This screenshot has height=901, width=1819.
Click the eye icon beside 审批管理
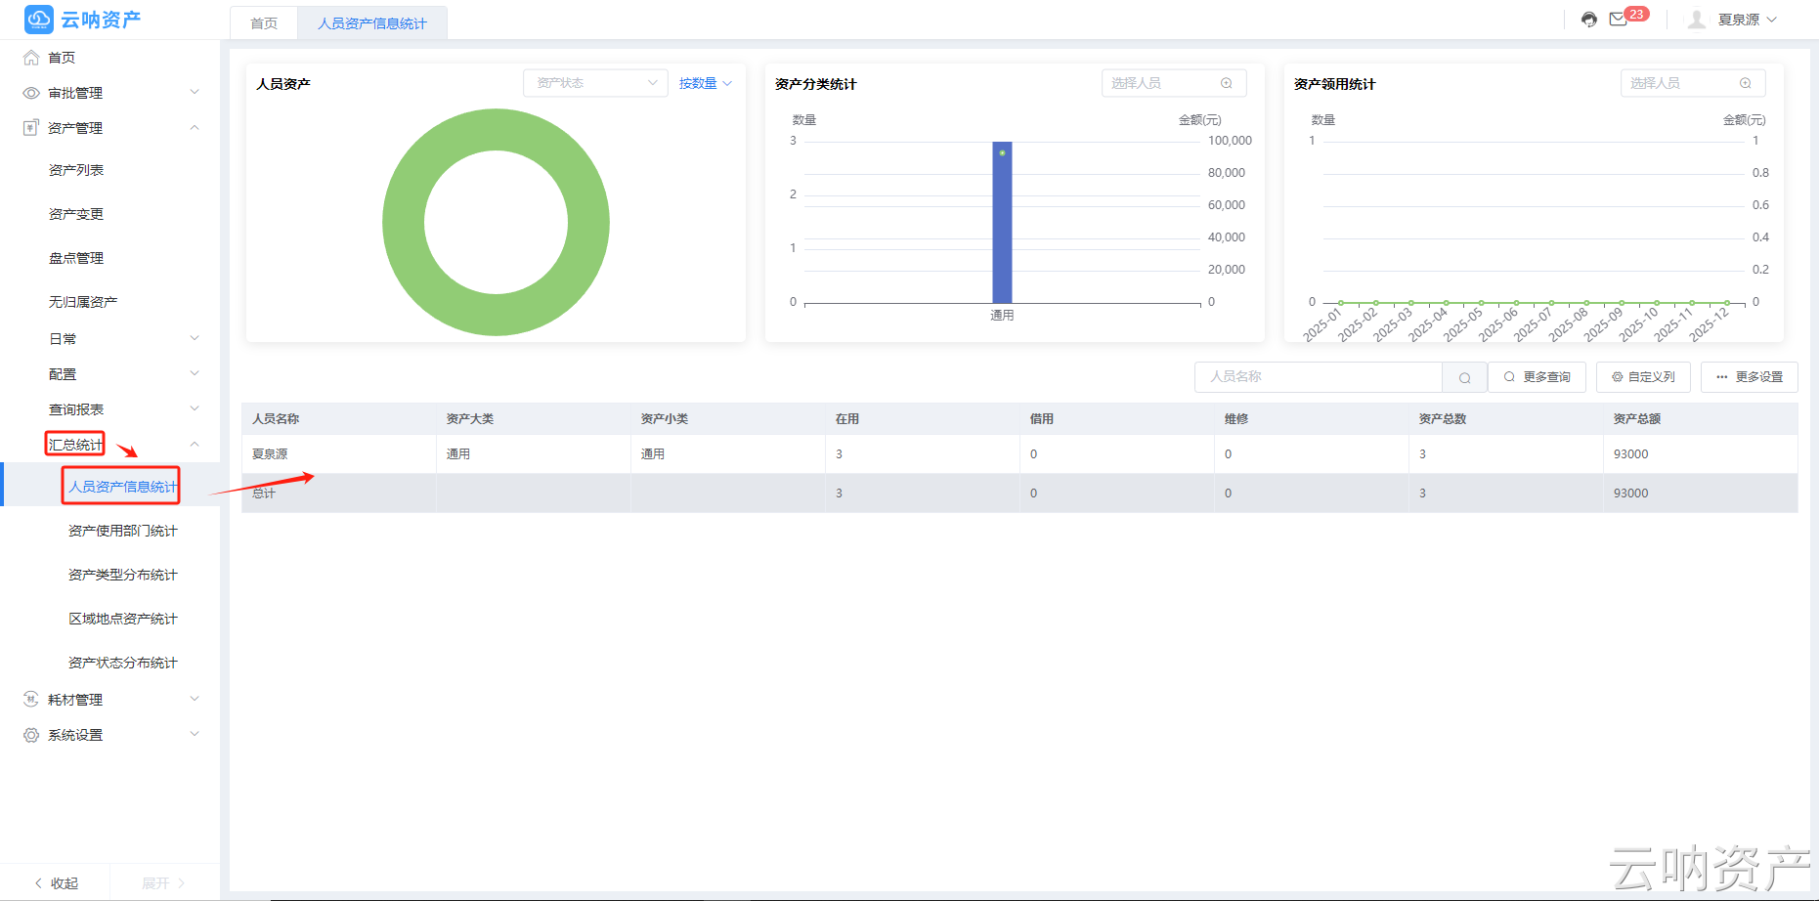pos(31,93)
